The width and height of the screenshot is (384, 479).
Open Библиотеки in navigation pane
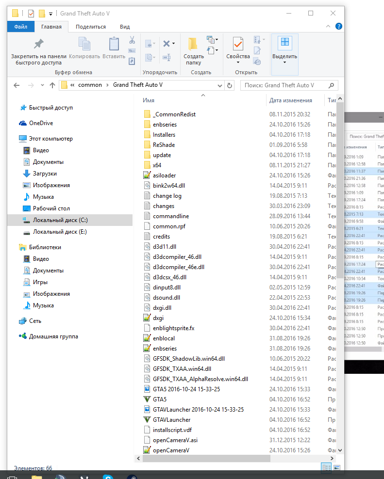point(45,247)
